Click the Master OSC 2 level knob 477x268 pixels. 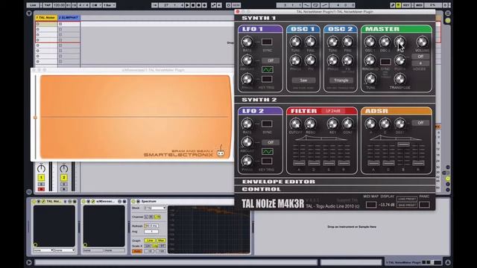pyautogui.click(x=385, y=42)
